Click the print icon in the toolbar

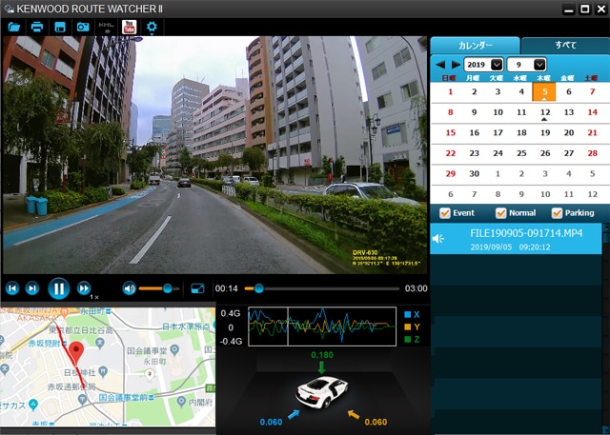pos(36,27)
